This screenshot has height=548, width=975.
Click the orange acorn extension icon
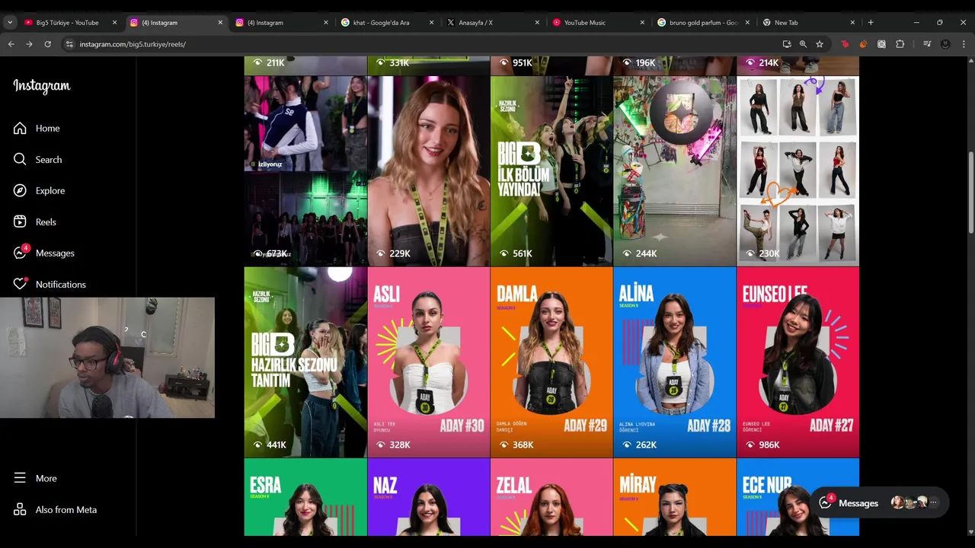[863, 44]
